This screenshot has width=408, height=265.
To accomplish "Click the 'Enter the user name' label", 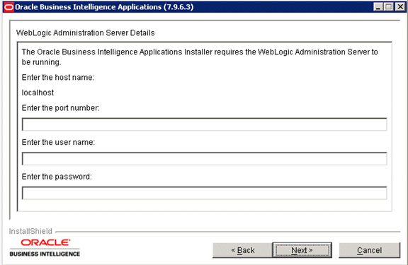I will click(58, 142).
